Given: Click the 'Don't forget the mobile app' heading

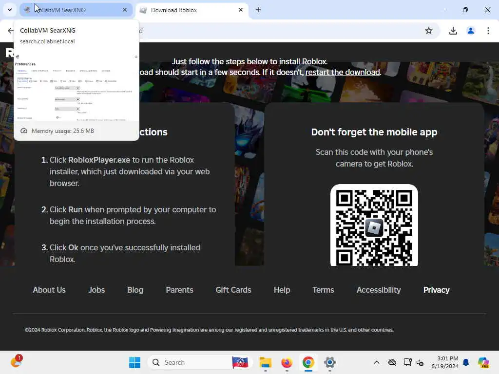Looking at the screenshot, I should coord(374,132).
